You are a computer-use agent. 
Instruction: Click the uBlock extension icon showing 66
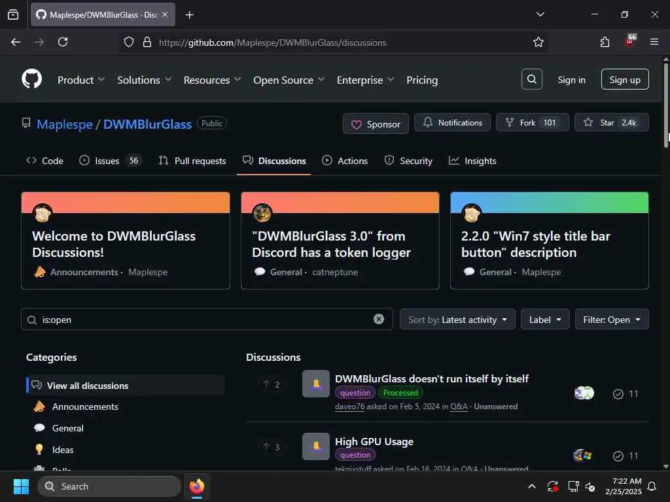click(631, 41)
